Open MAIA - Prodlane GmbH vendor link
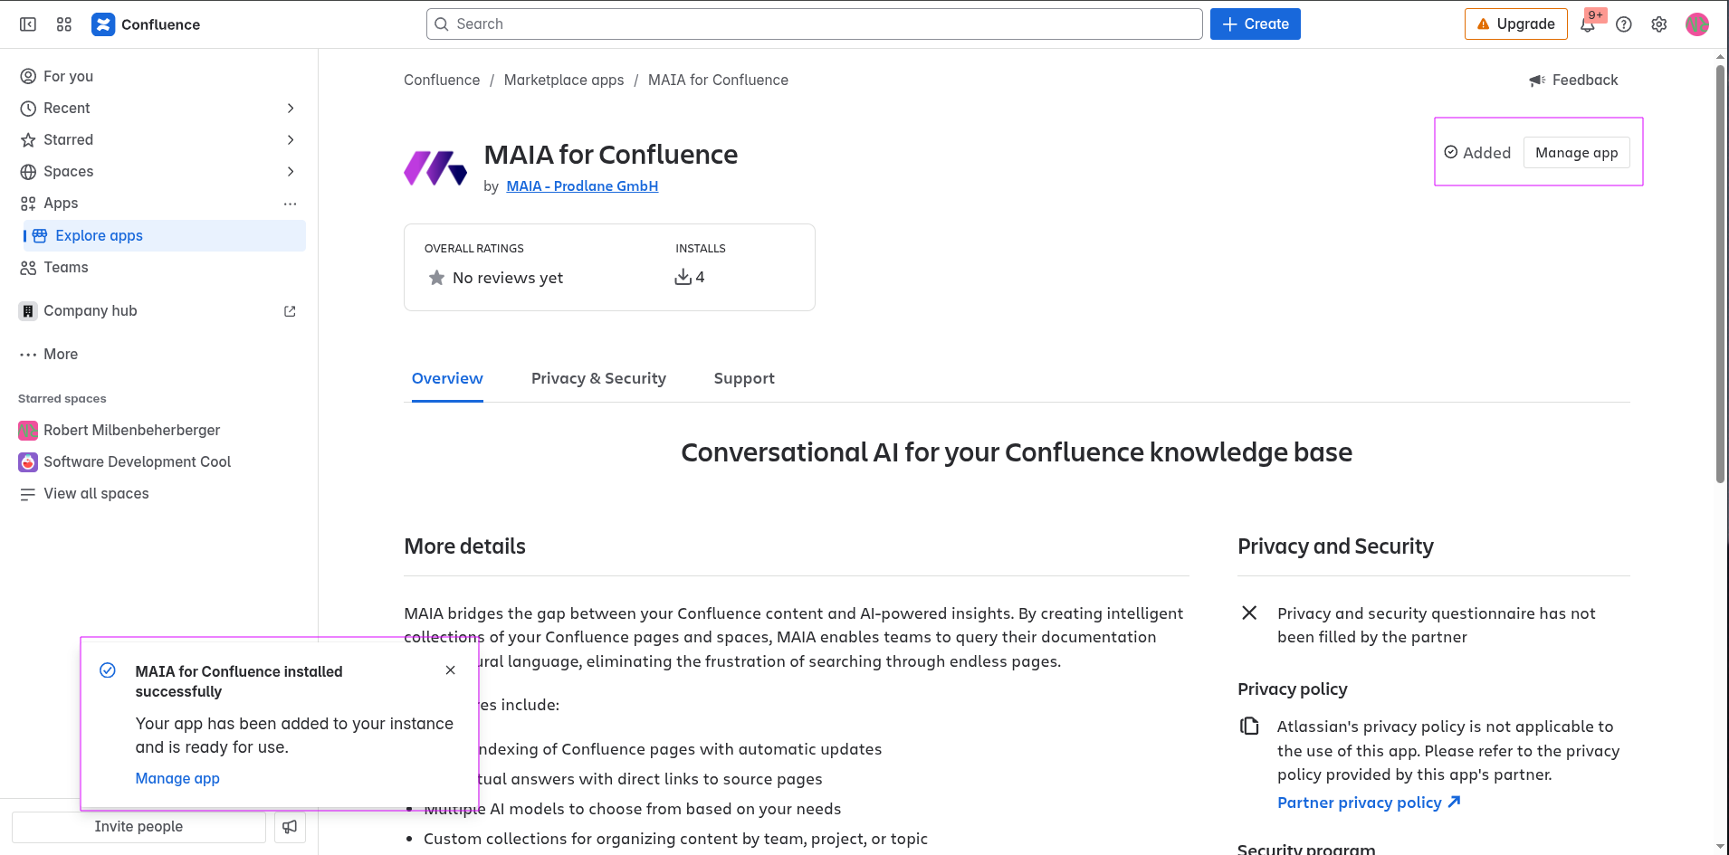 (x=582, y=185)
